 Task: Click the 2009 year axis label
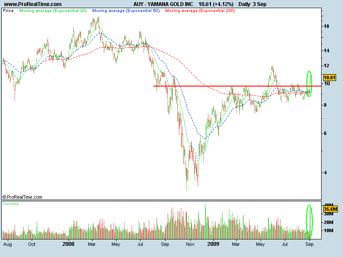(x=213, y=244)
